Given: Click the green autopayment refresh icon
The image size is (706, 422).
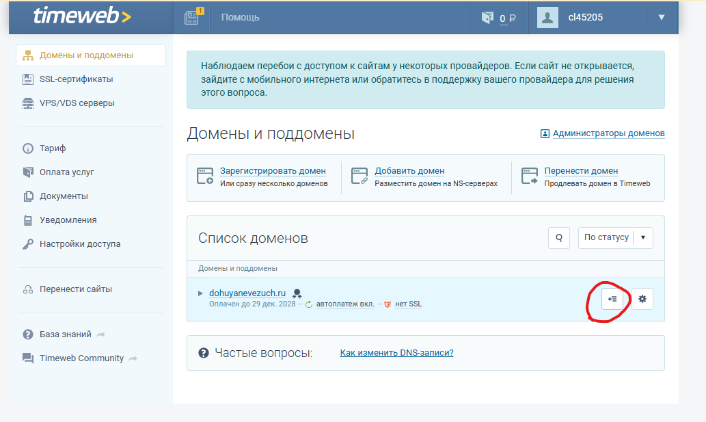Looking at the screenshot, I should (x=309, y=304).
